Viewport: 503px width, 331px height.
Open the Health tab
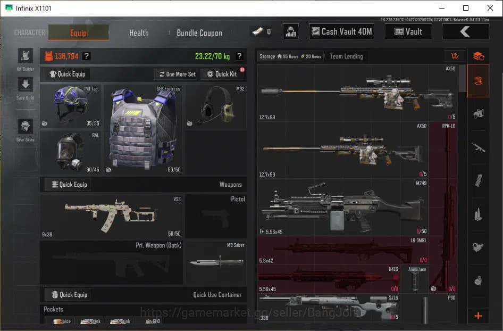coord(138,32)
